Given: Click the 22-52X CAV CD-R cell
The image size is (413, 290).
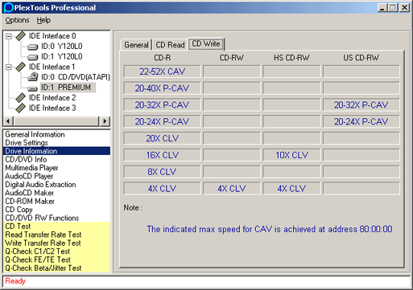Looking at the screenshot, I should [x=162, y=71].
